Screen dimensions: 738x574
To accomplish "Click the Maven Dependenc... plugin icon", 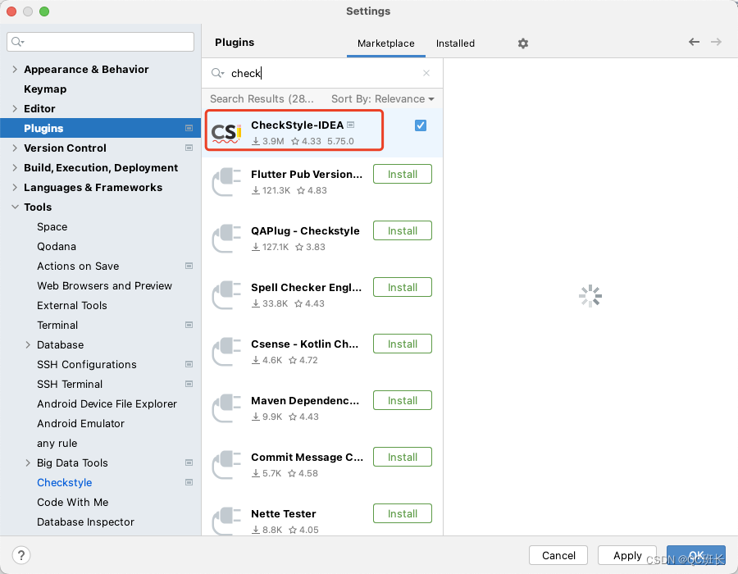I will pyautogui.click(x=226, y=408).
